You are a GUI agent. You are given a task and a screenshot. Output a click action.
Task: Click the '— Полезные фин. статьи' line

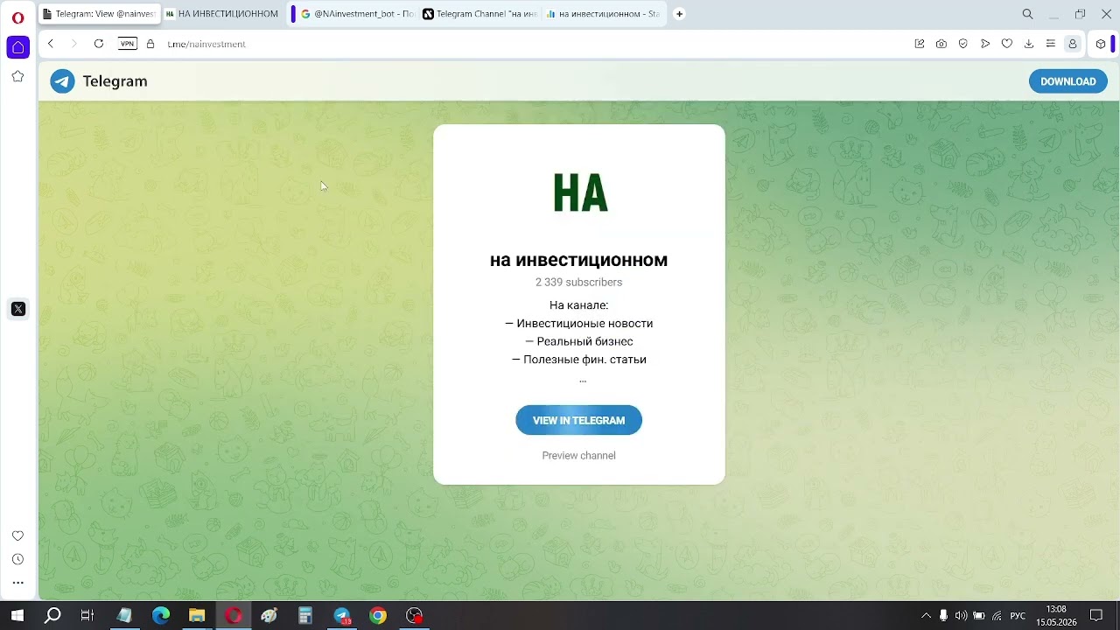(x=578, y=360)
